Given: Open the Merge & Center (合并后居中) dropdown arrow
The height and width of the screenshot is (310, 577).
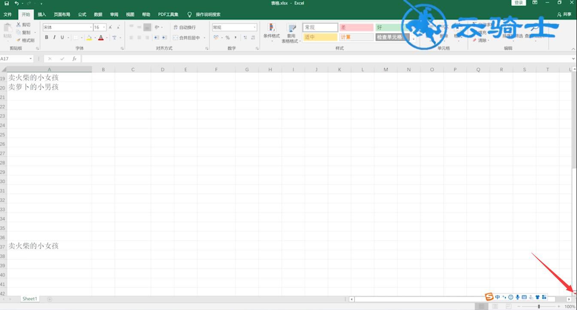Looking at the screenshot, I should (205, 38).
